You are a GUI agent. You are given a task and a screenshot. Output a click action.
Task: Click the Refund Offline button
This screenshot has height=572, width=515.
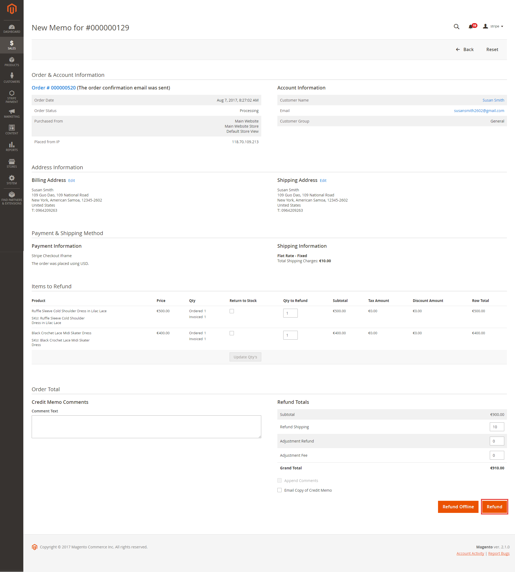[x=458, y=507]
